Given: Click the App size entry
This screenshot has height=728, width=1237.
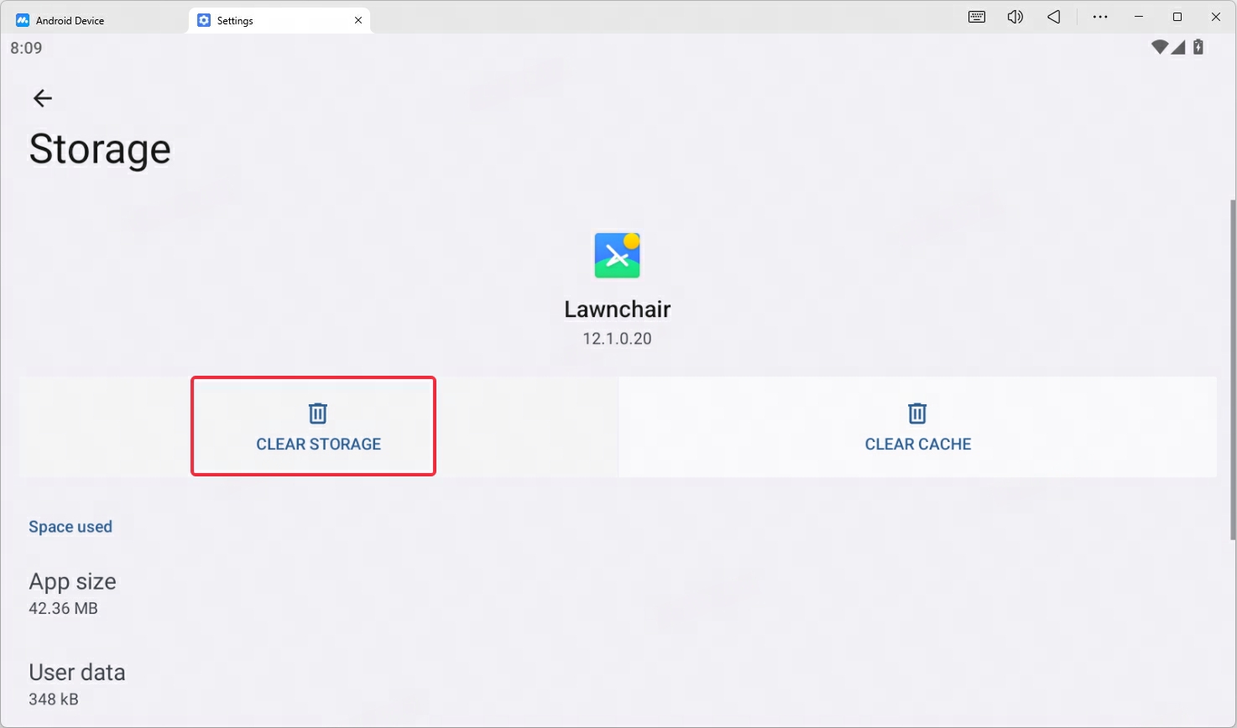Looking at the screenshot, I should click(x=618, y=594).
